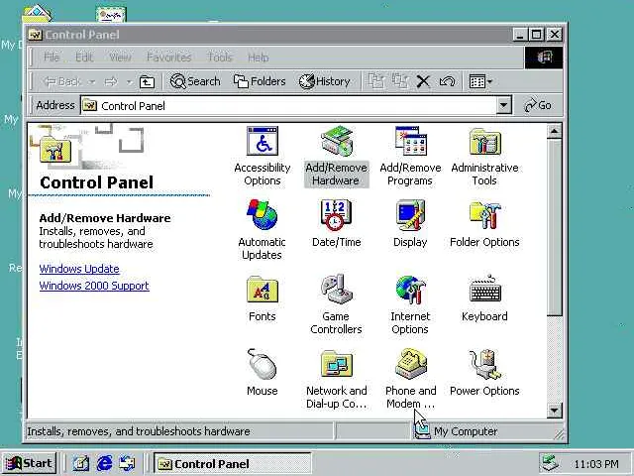Click the Delete X toolbar icon
This screenshot has height=476, width=634.
coord(423,81)
